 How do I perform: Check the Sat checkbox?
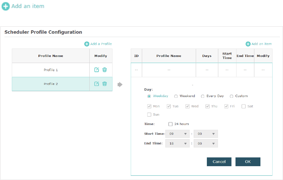(244, 106)
